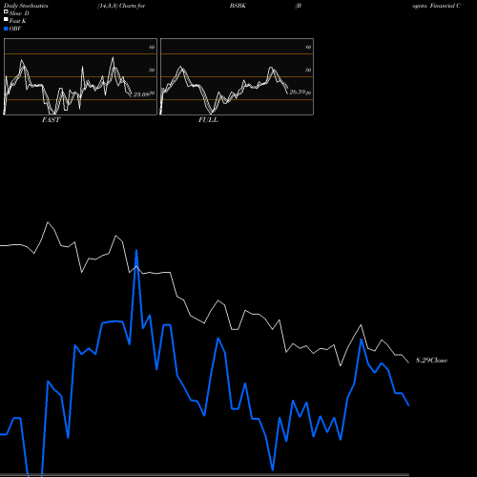Click the 50 level label in FULL chart
The image size is (477, 477).
[308, 70]
